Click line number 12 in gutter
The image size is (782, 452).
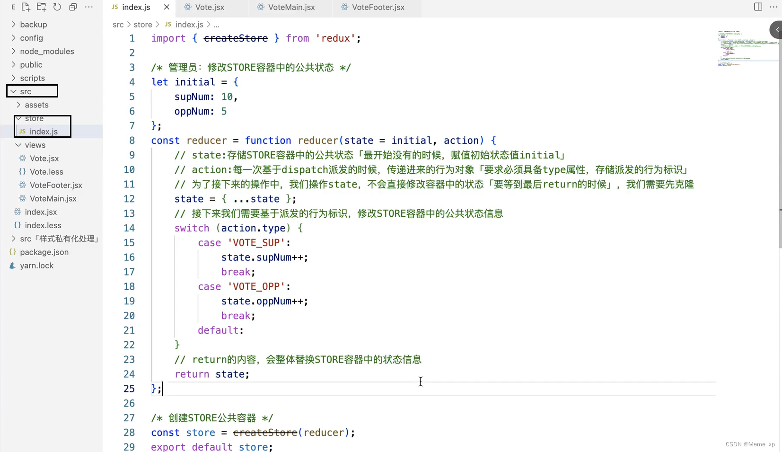pyautogui.click(x=129, y=199)
